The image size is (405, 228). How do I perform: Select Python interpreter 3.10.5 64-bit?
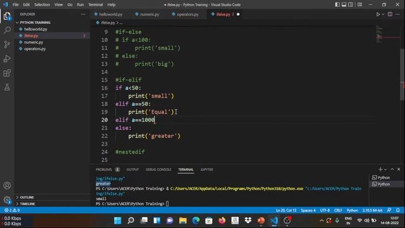[x=372, y=210]
